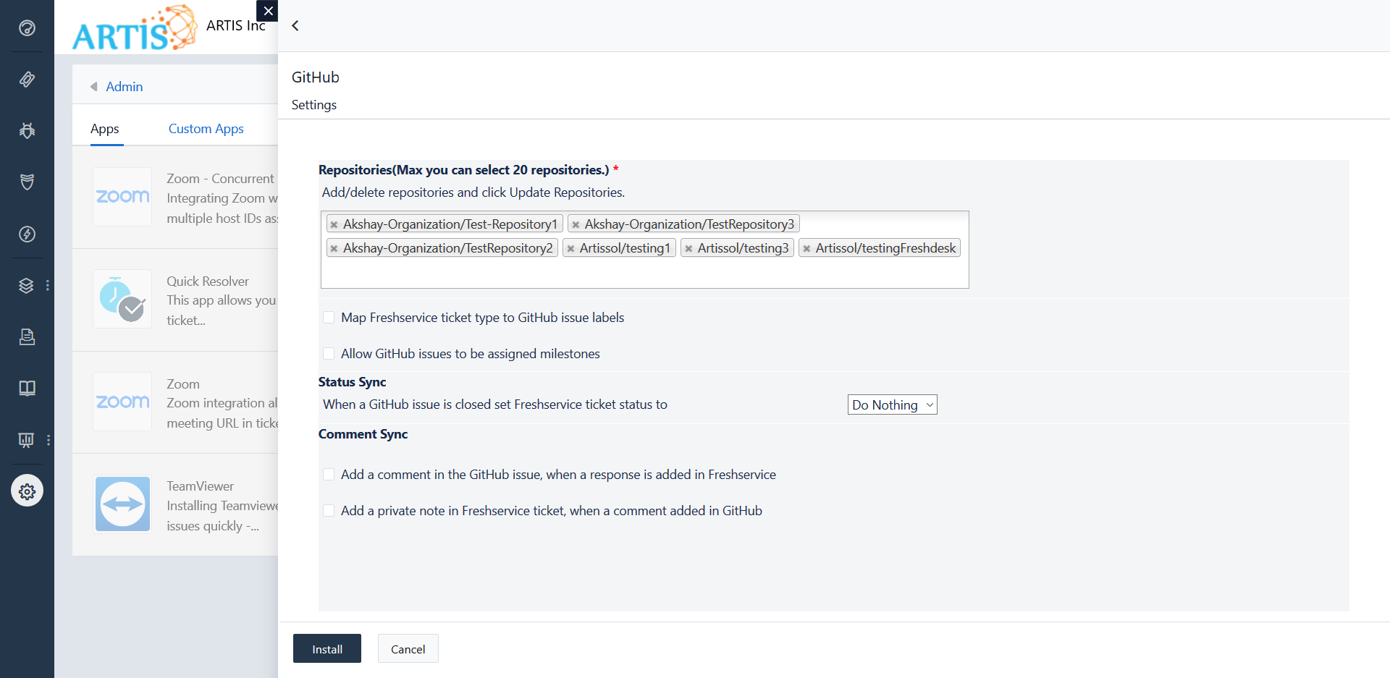Viewport: 1390px width, 678px height.
Task: Open the Changes shield icon in the sidebar
Action: [27, 182]
